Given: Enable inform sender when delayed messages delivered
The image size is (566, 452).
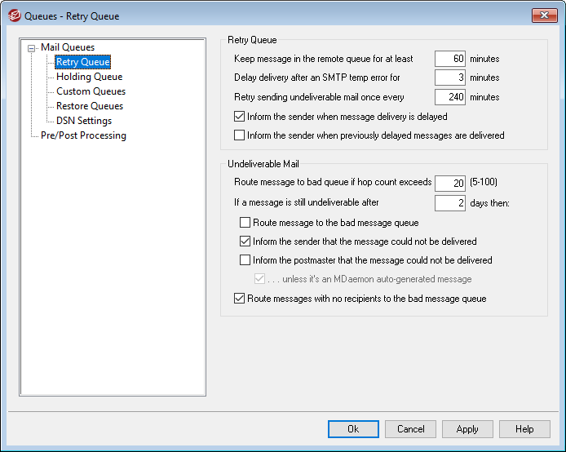Looking at the screenshot, I should pos(240,135).
